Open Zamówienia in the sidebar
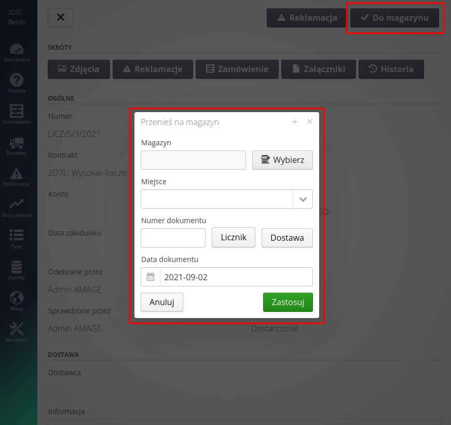Viewport: 451px width, 425px height. (x=17, y=112)
